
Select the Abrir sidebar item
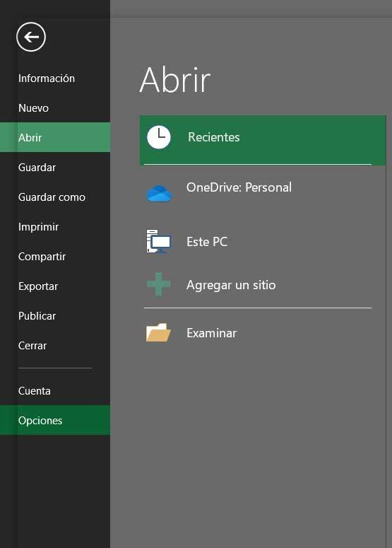pyautogui.click(x=55, y=137)
